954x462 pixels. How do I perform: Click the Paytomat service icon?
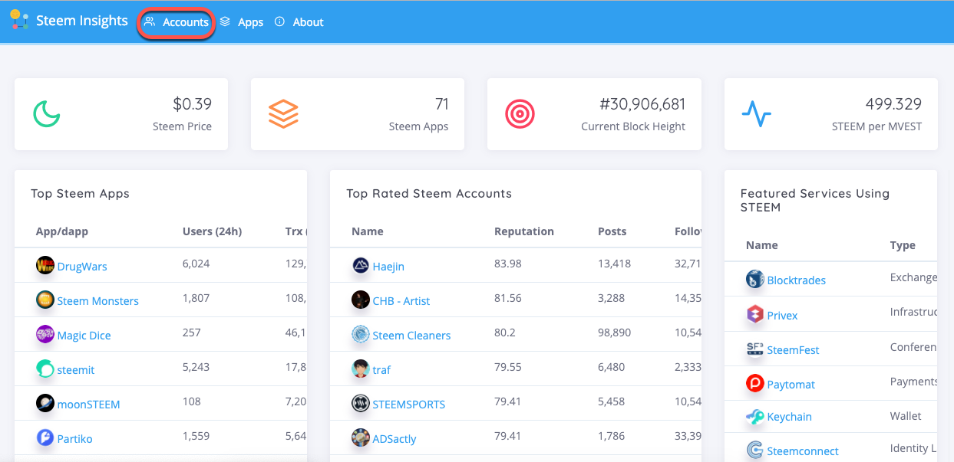(755, 384)
